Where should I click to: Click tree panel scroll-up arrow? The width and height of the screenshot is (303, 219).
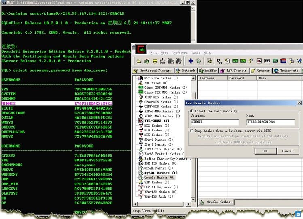tap(193, 78)
